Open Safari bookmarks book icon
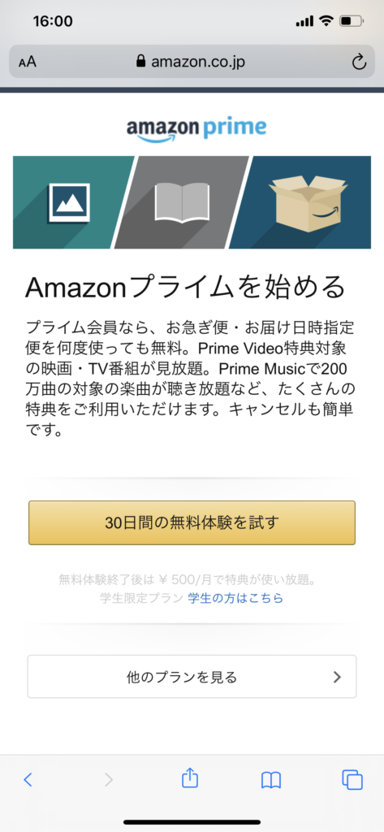The width and height of the screenshot is (384, 832). (271, 780)
